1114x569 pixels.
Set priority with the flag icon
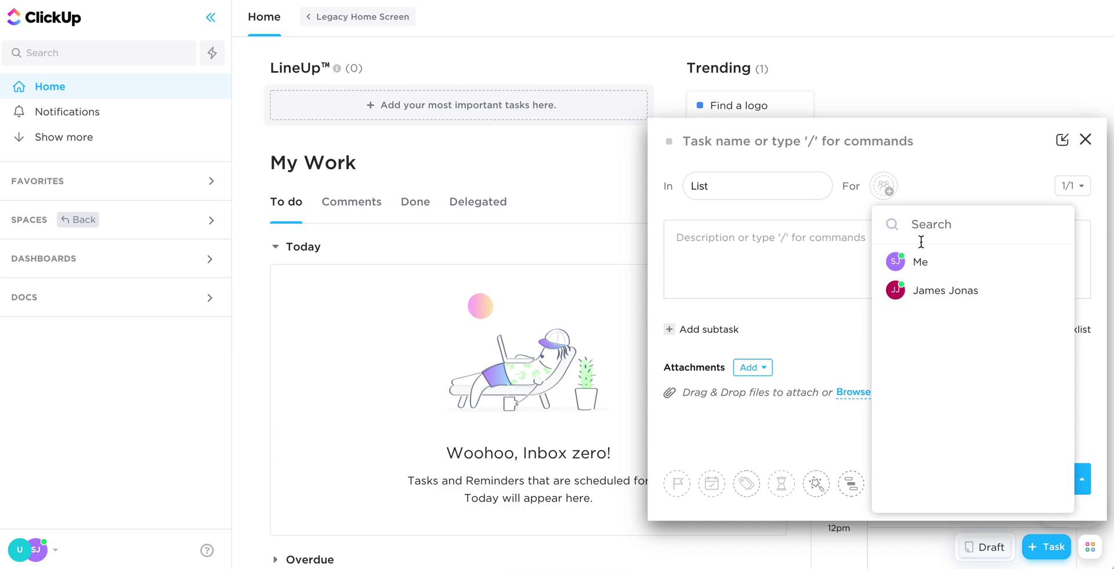click(677, 483)
